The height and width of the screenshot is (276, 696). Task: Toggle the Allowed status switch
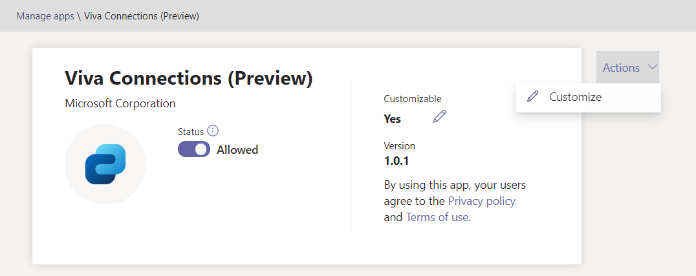point(194,149)
